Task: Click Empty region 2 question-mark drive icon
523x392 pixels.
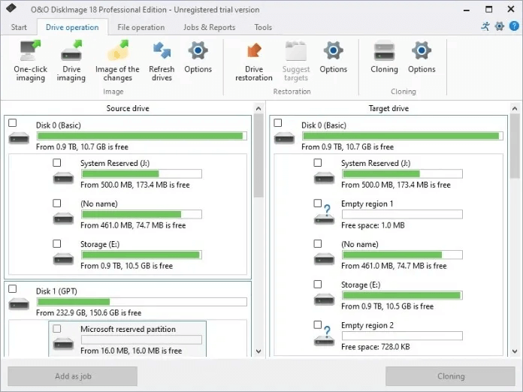Action: 324,336
